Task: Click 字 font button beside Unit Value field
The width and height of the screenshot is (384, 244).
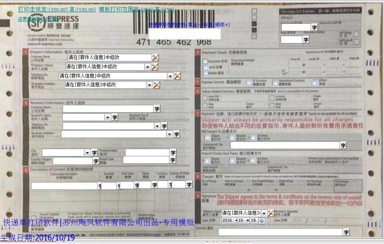Action: (137, 186)
